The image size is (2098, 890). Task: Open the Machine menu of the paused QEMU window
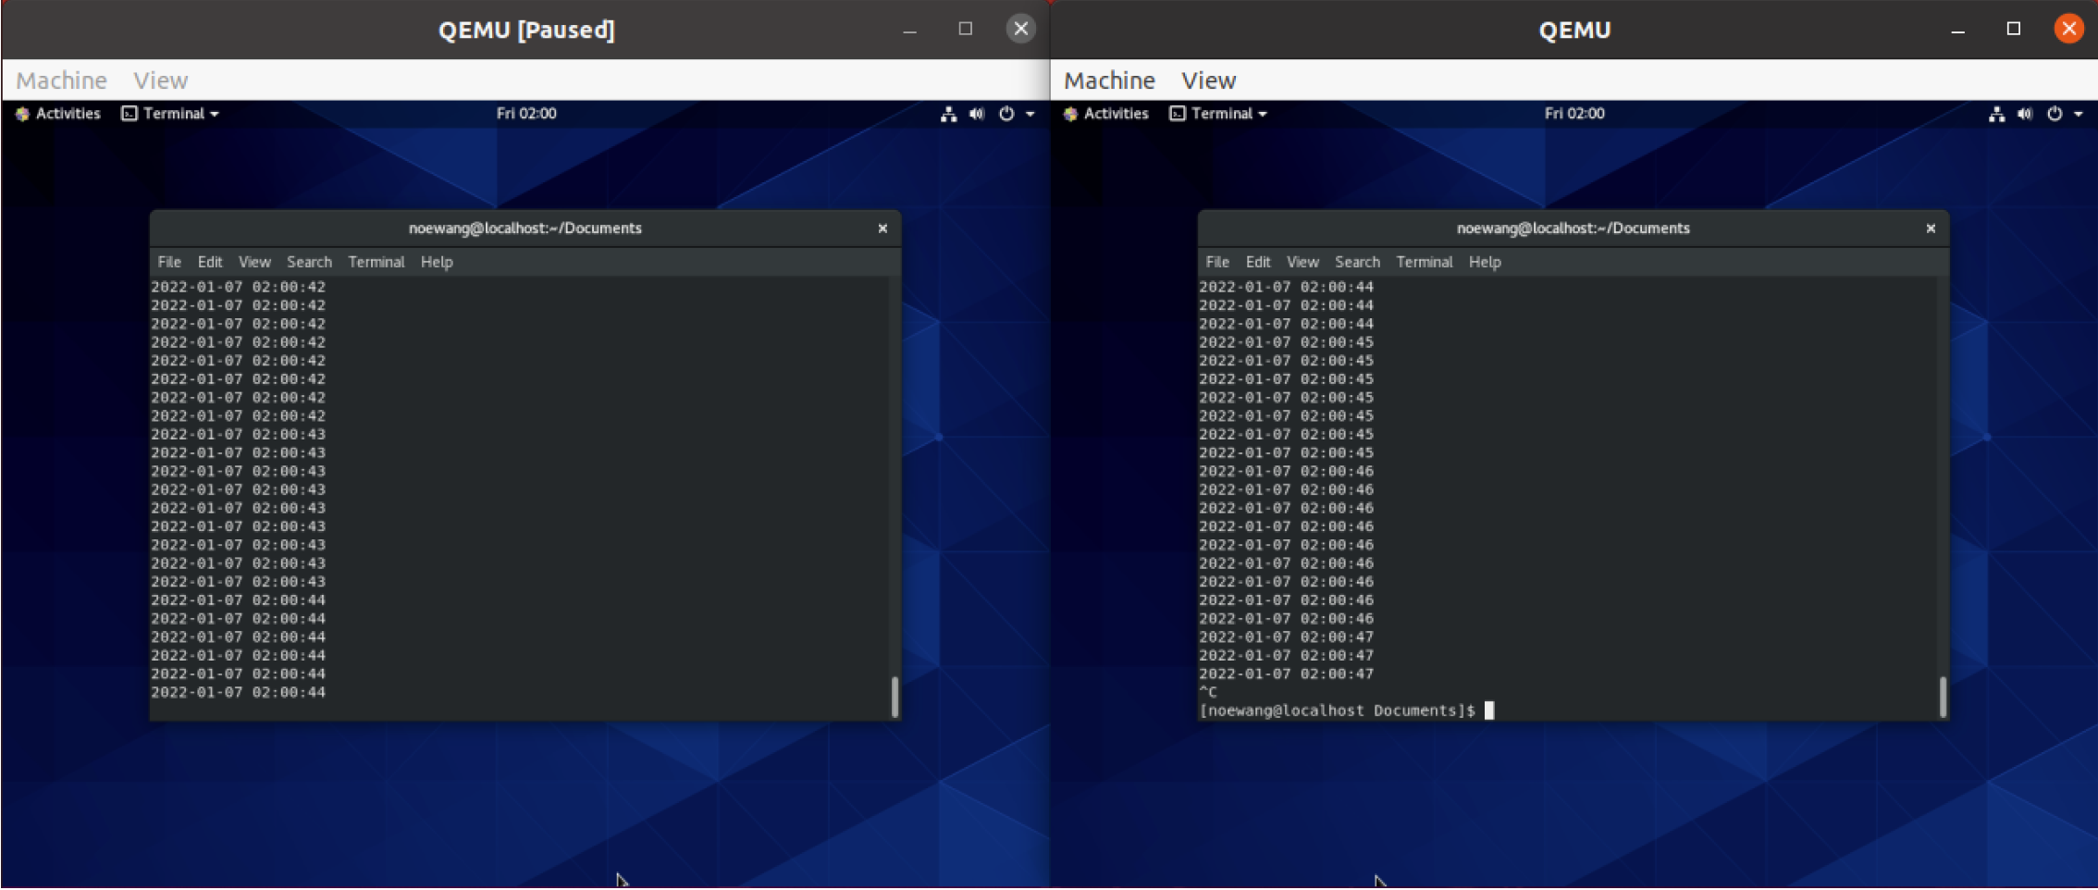61,80
